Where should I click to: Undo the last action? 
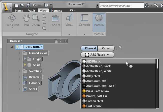click(x=34, y=5)
